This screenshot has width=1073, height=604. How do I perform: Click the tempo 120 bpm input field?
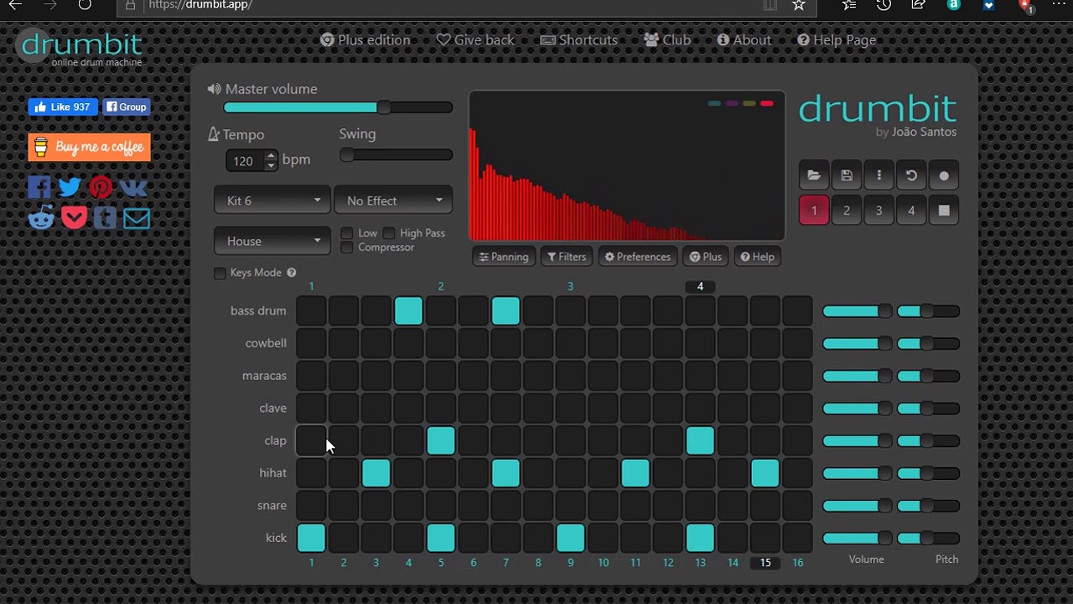point(246,160)
